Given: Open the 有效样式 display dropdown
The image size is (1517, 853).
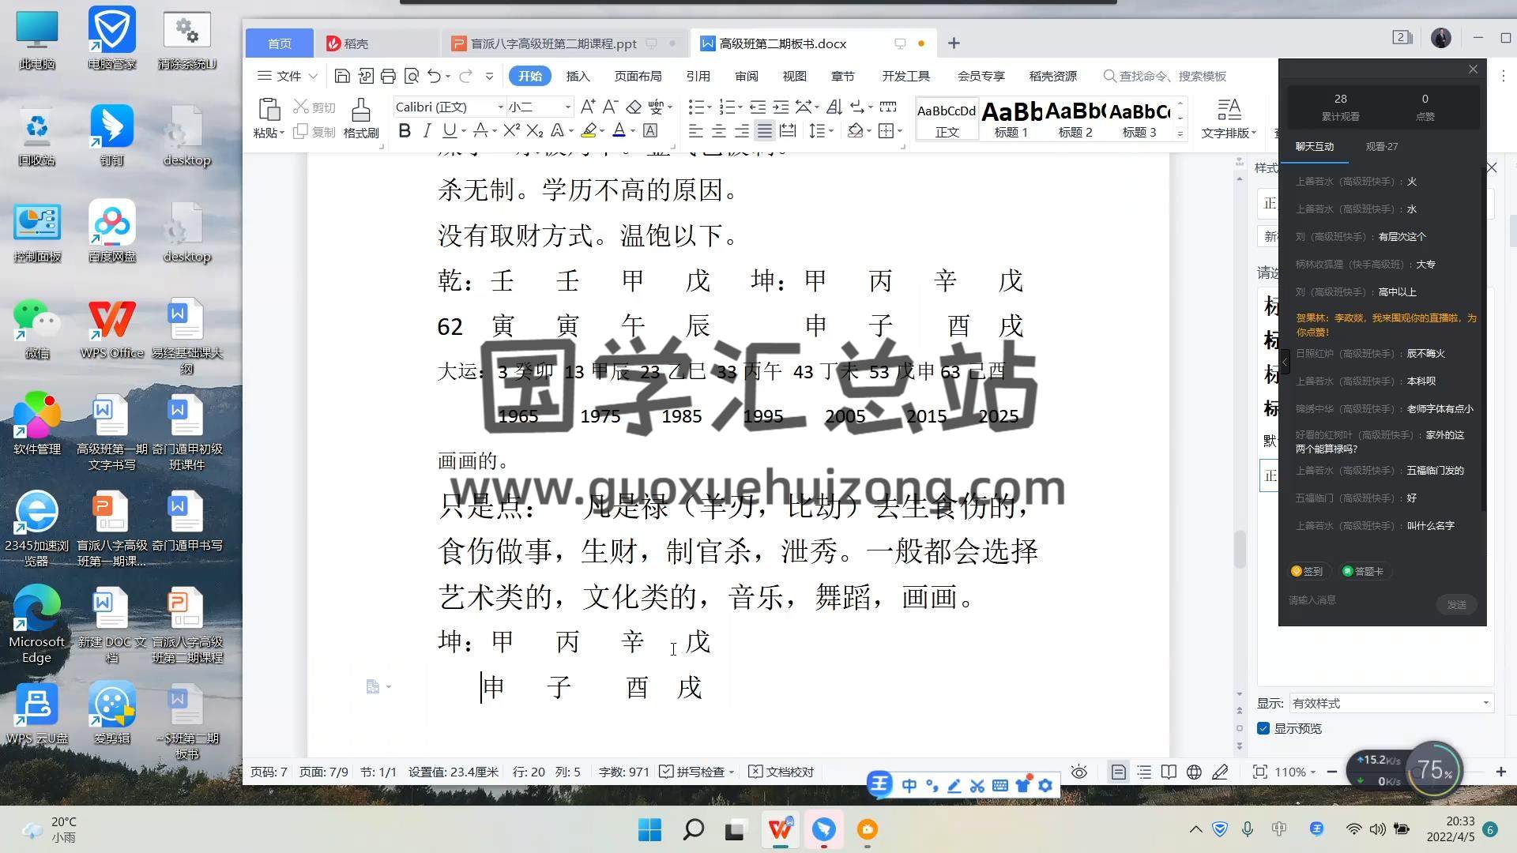Looking at the screenshot, I should (1485, 703).
